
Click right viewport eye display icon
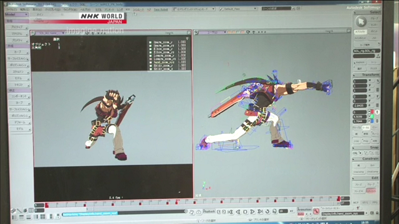(x=248, y=32)
